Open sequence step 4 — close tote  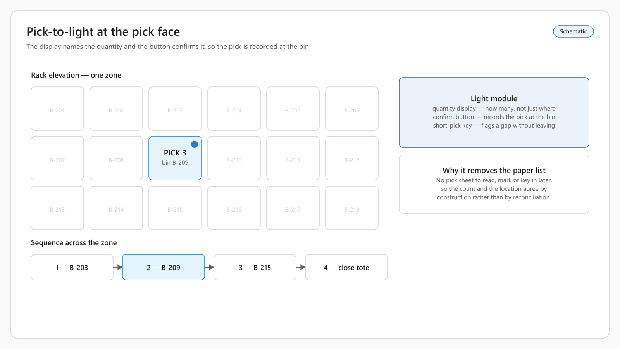pos(346,267)
